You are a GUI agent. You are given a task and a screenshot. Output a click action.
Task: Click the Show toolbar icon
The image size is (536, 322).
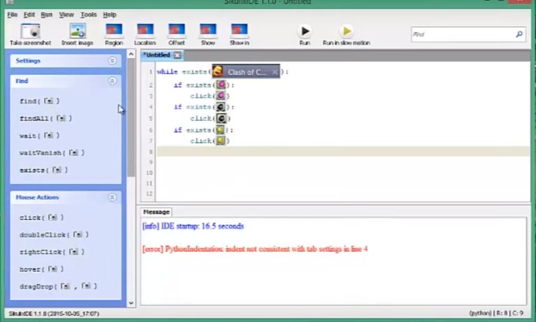[208, 30]
